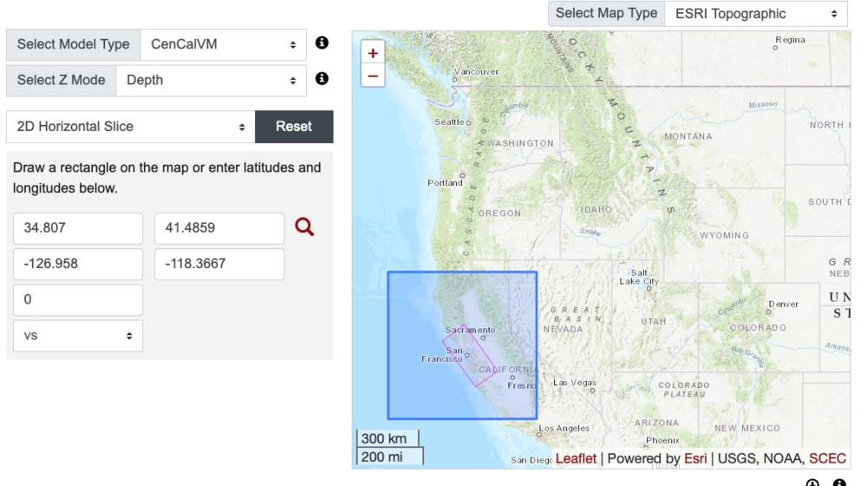Select the longitude field showing -126.958

(78, 264)
